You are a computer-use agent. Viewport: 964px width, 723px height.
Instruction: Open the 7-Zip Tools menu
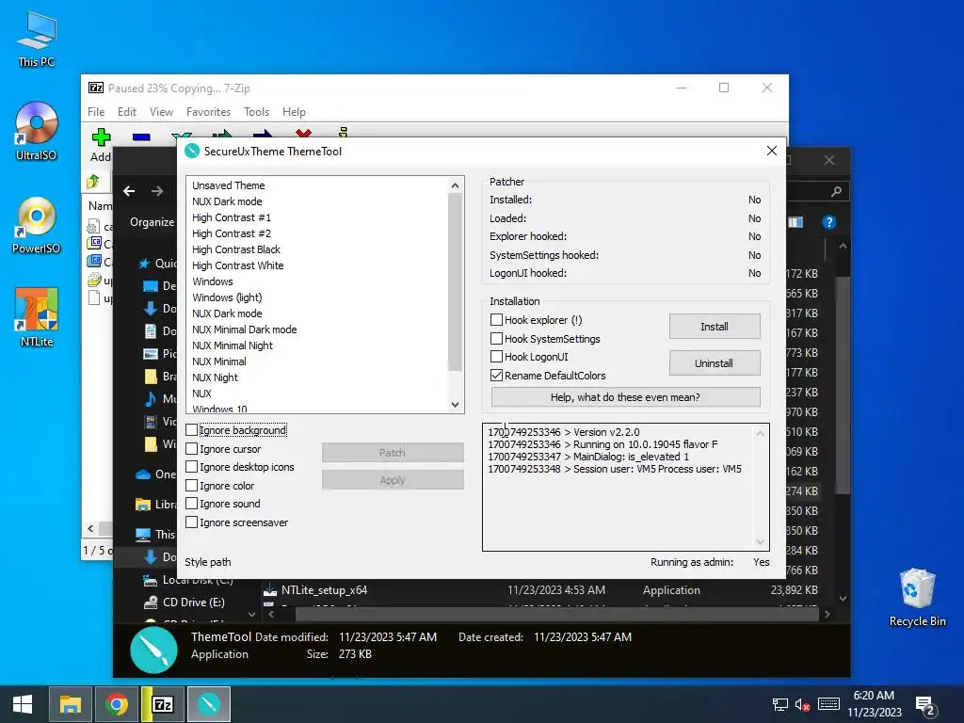click(256, 112)
